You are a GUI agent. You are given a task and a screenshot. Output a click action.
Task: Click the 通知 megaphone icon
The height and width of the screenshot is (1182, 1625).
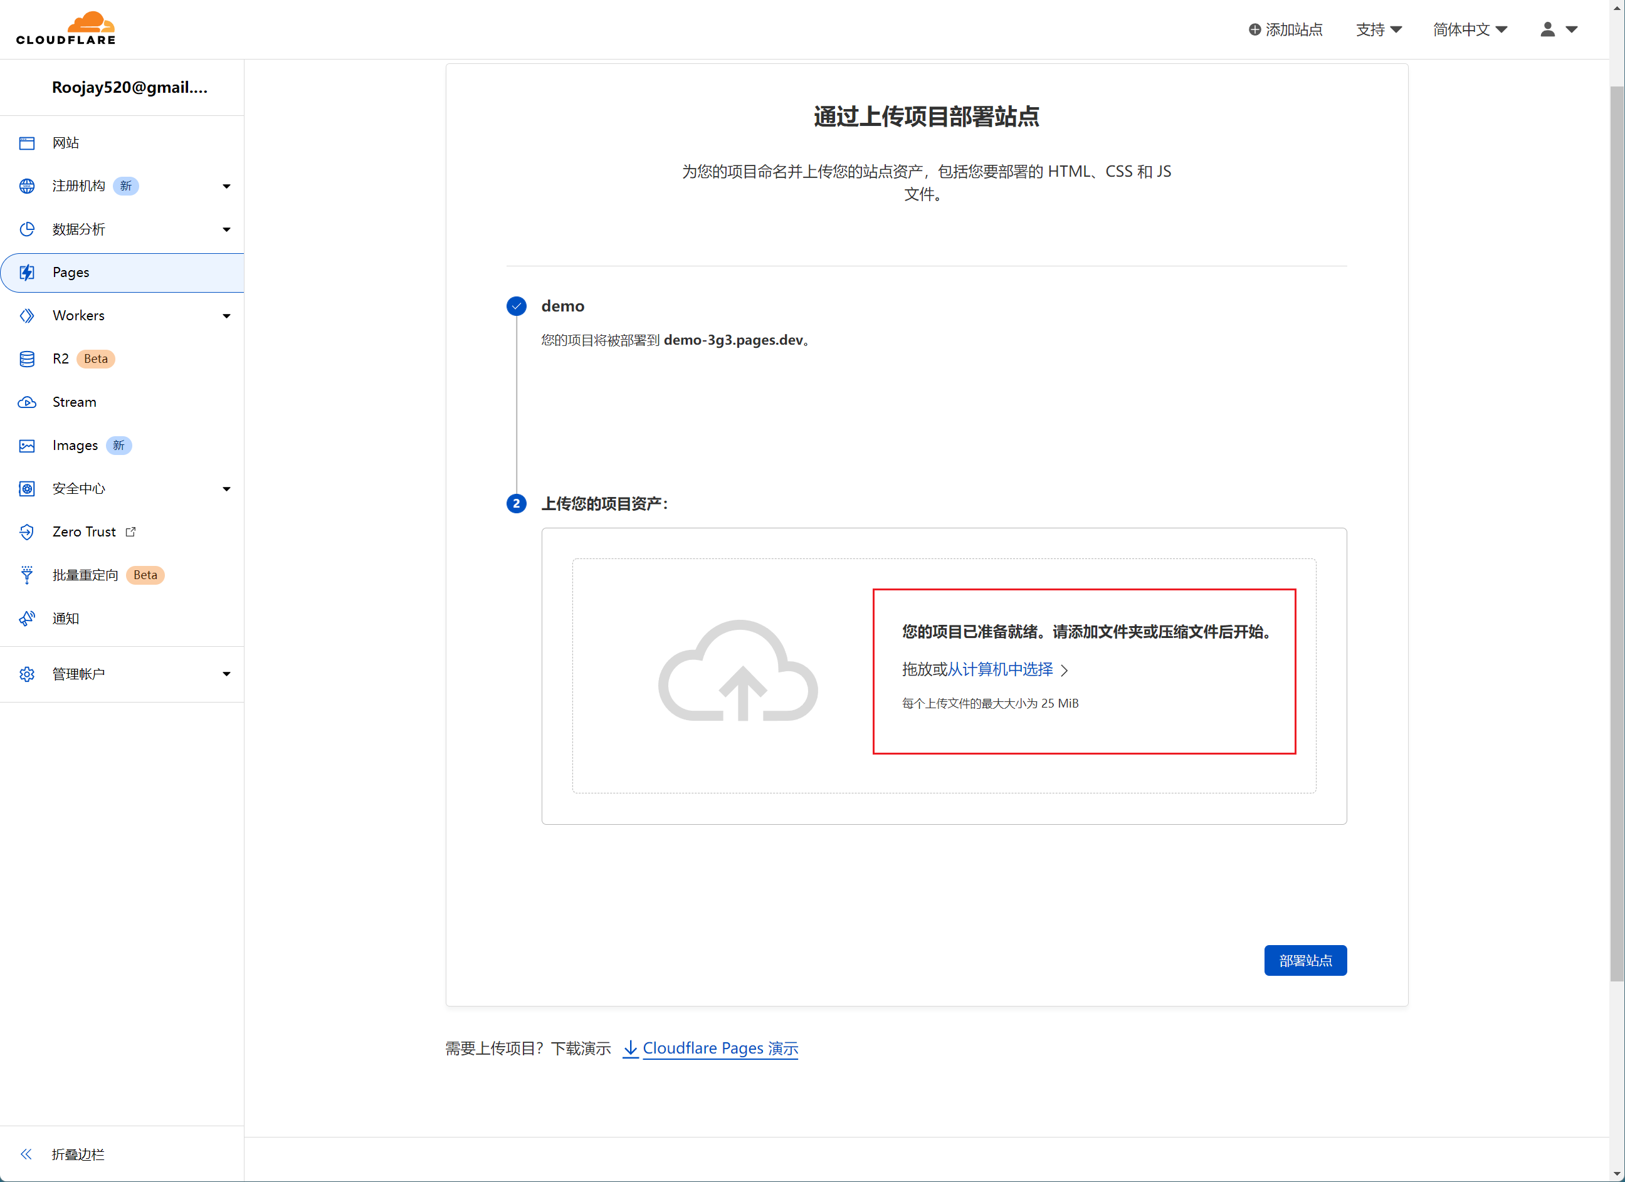(x=27, y=618)
